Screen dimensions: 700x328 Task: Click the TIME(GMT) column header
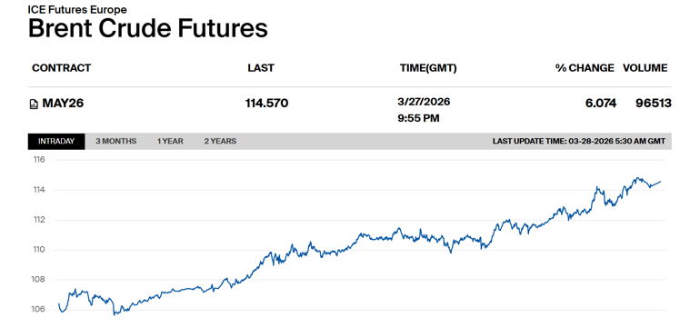428,68
